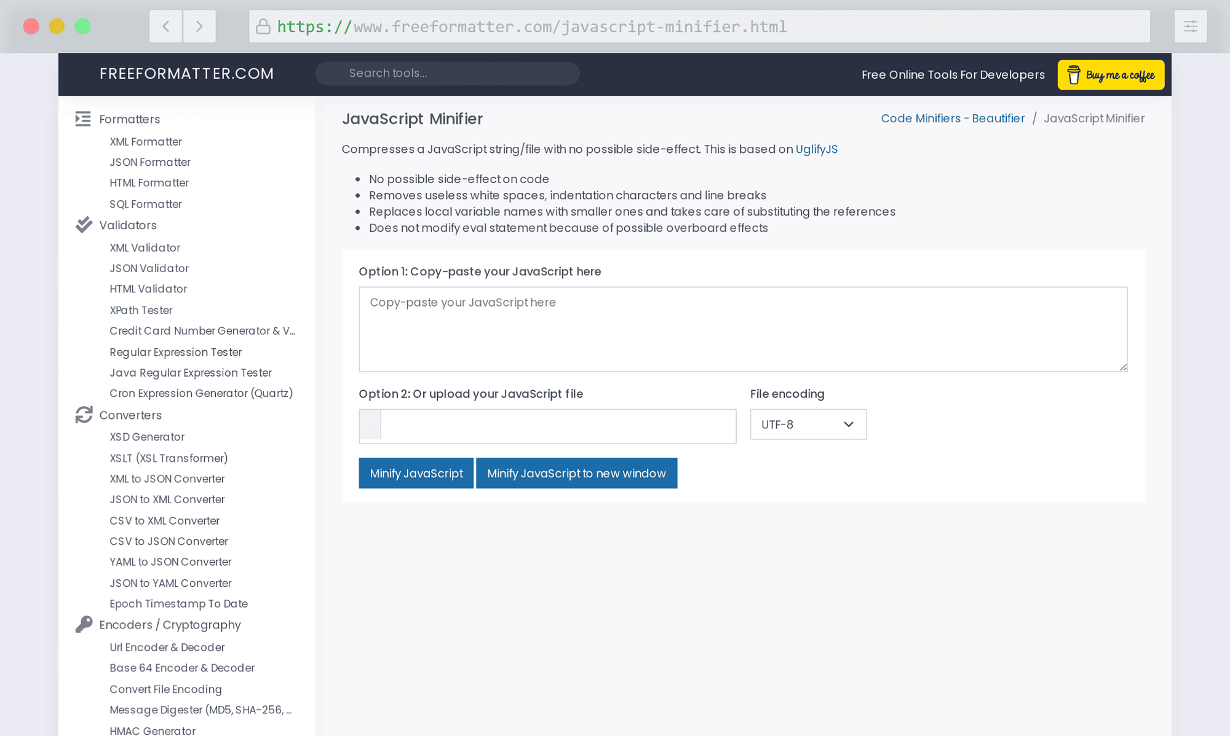Click the Formatters section icon
This screenshot has width=1230, height=736.
click(x=83, y=119)
